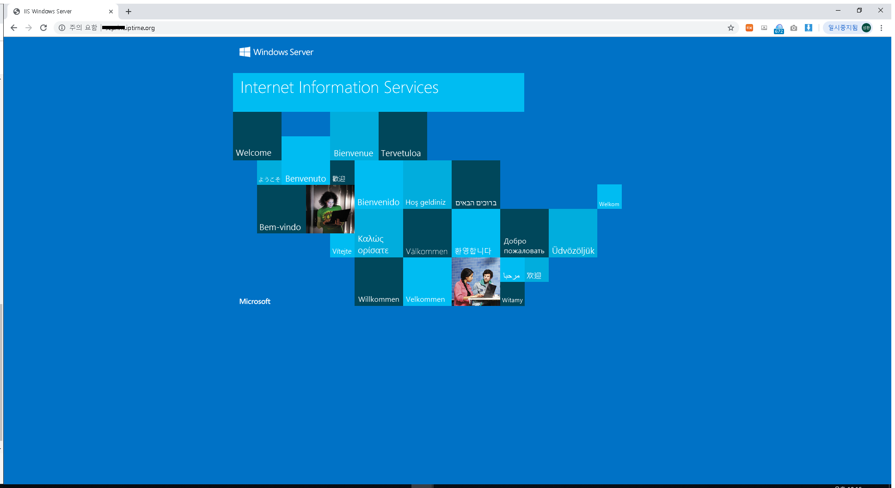Click the photo of woman with laptop

pos(330,209)
